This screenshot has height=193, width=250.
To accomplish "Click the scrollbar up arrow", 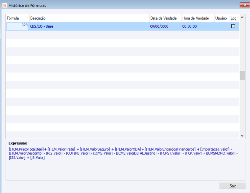I will point(242,17).
